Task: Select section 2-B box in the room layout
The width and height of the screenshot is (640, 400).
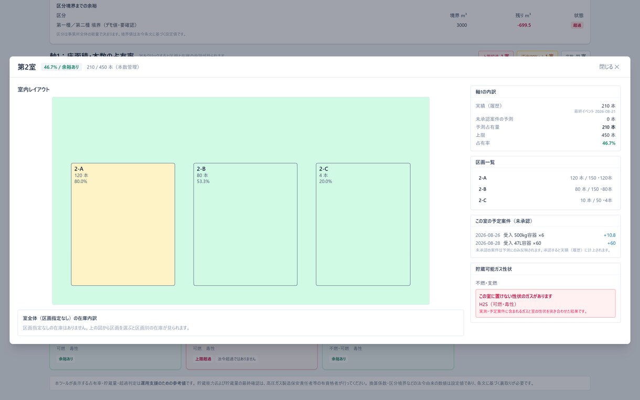Action: (x=246, y=224)
